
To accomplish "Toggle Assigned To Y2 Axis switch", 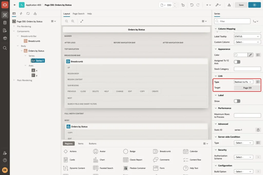I will tap(237, 62).
